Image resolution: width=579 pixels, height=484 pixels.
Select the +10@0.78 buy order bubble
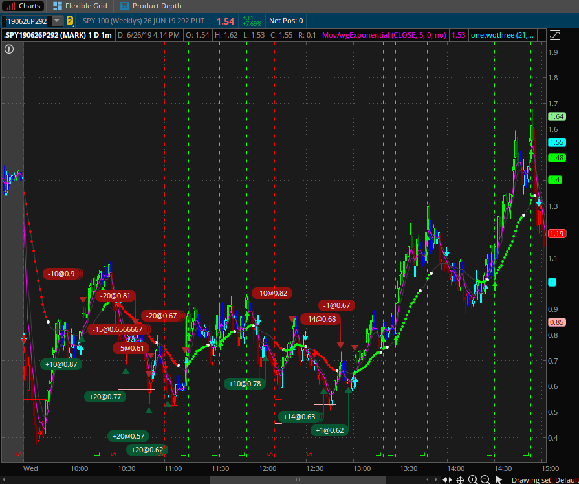coord(245,384)
